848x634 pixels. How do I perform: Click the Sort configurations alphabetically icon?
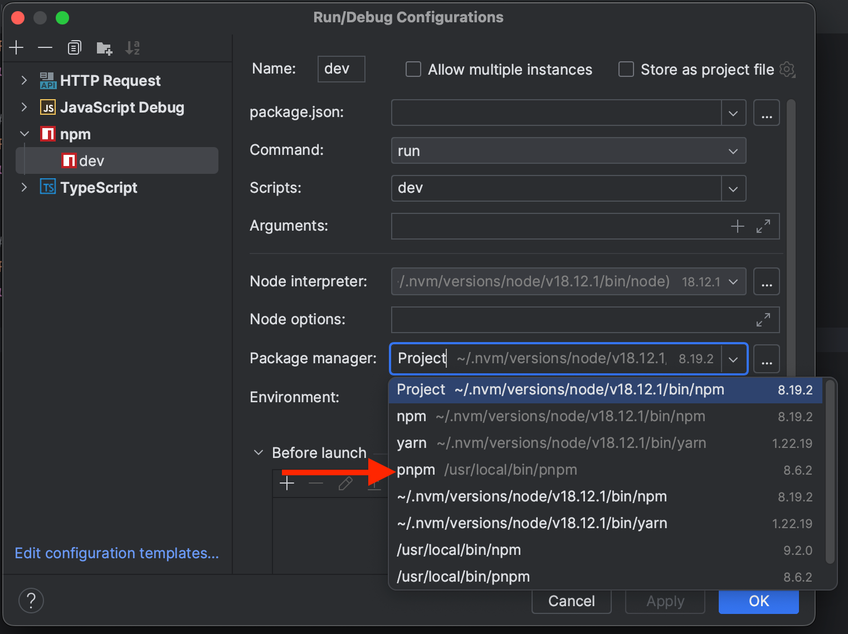coord(133,48)
